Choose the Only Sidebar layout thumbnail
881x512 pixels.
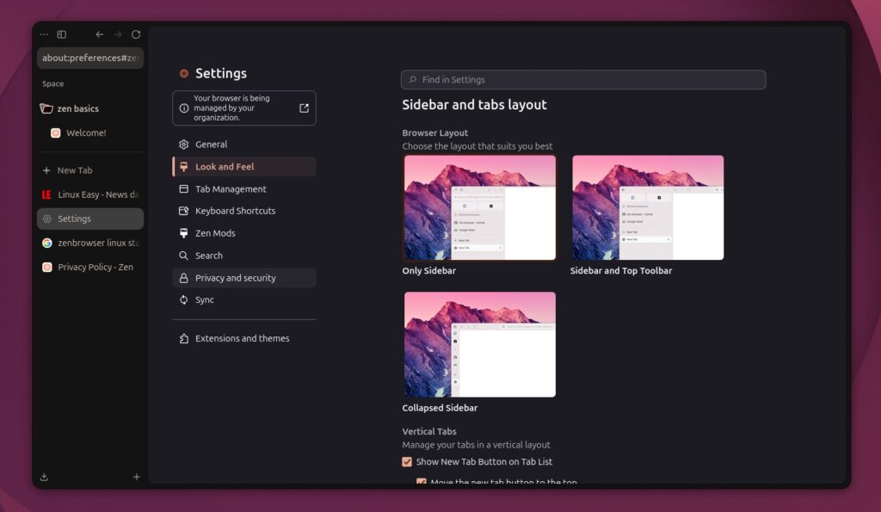480,207
